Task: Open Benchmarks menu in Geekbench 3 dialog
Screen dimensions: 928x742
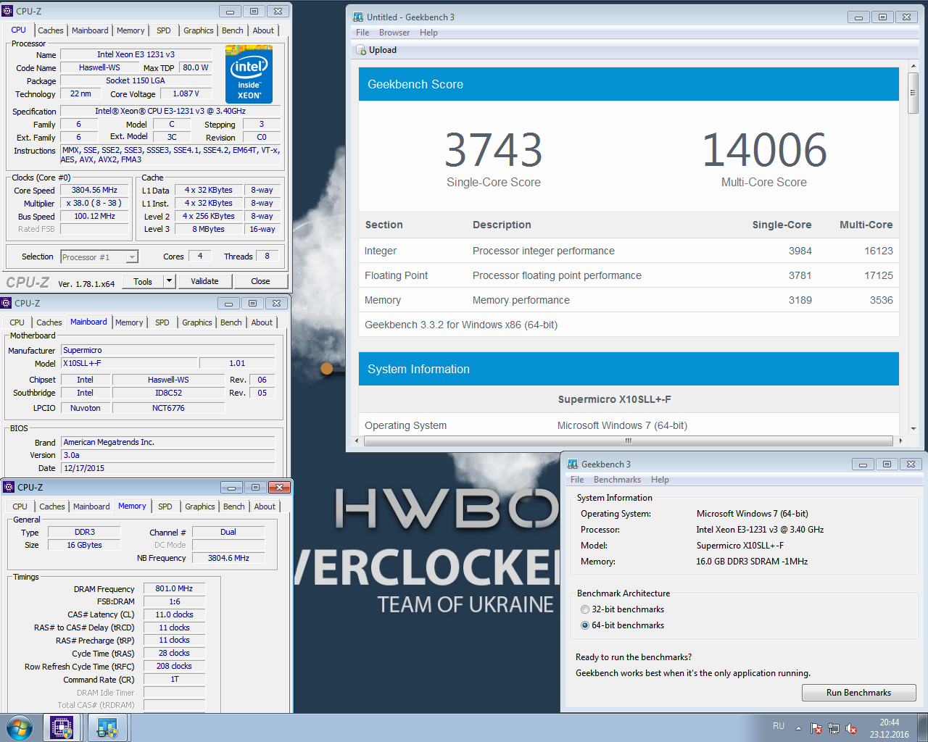Action: click(617, 480)
